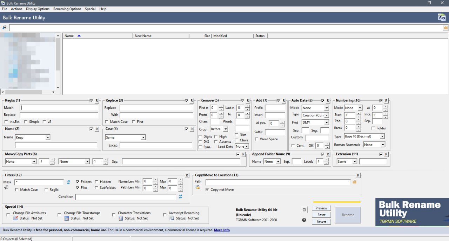Click the navigation icon left of path bar
This screenshot has width=449, height=241.
(x=4, y=27)
